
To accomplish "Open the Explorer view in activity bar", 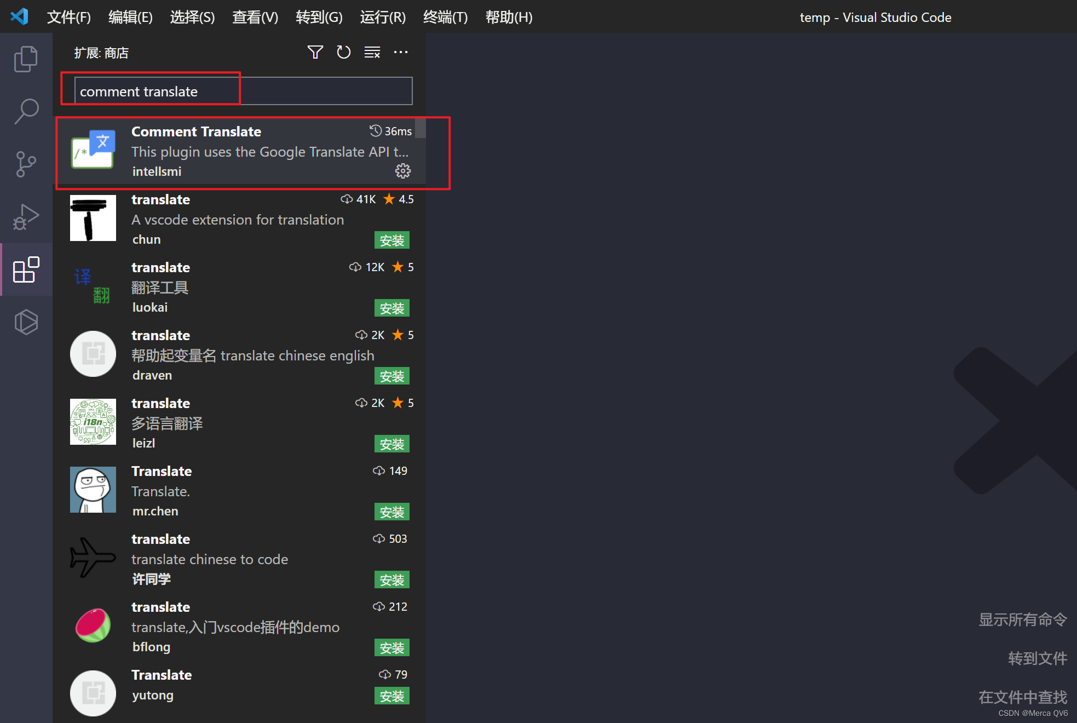I will click(x=26, y=59).
